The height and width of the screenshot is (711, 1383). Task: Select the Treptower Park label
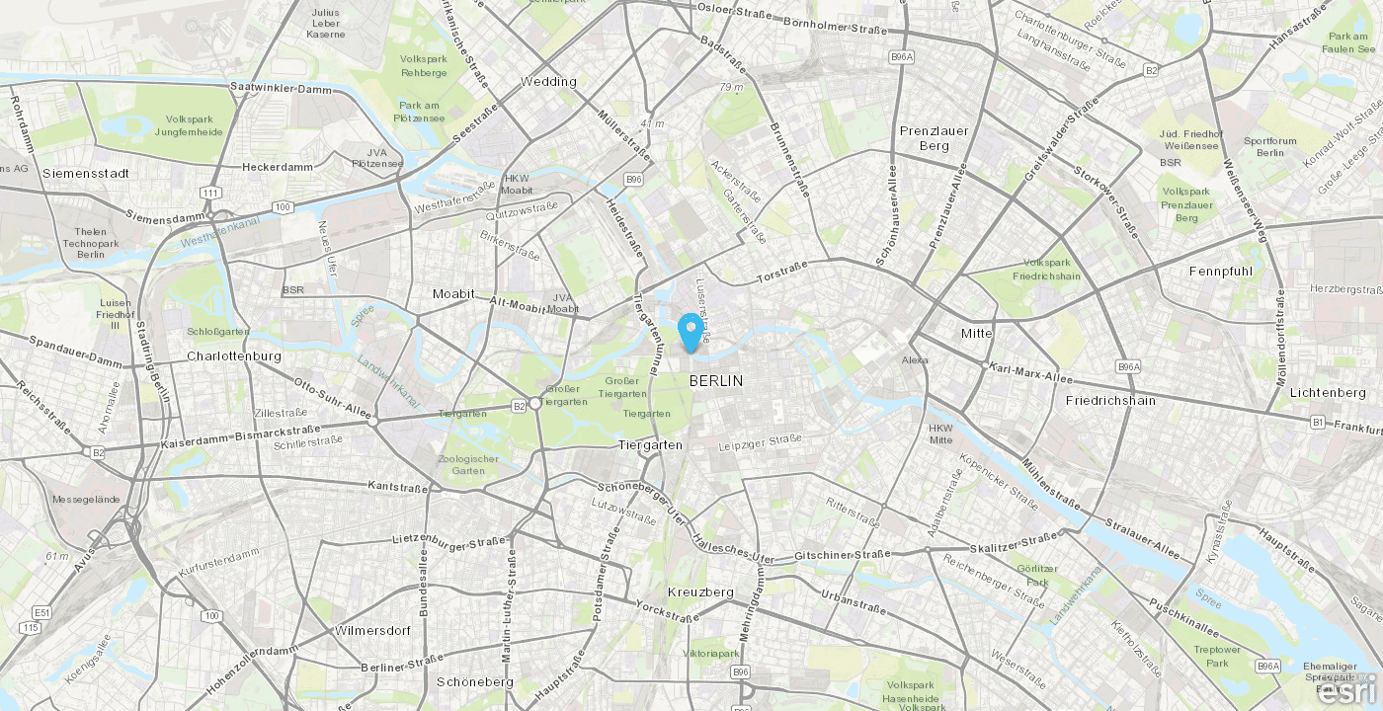[x=1217, y=656]
